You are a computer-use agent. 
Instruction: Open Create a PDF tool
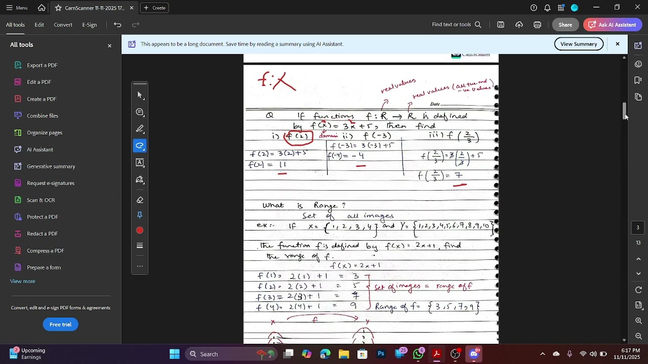(42, 99)
